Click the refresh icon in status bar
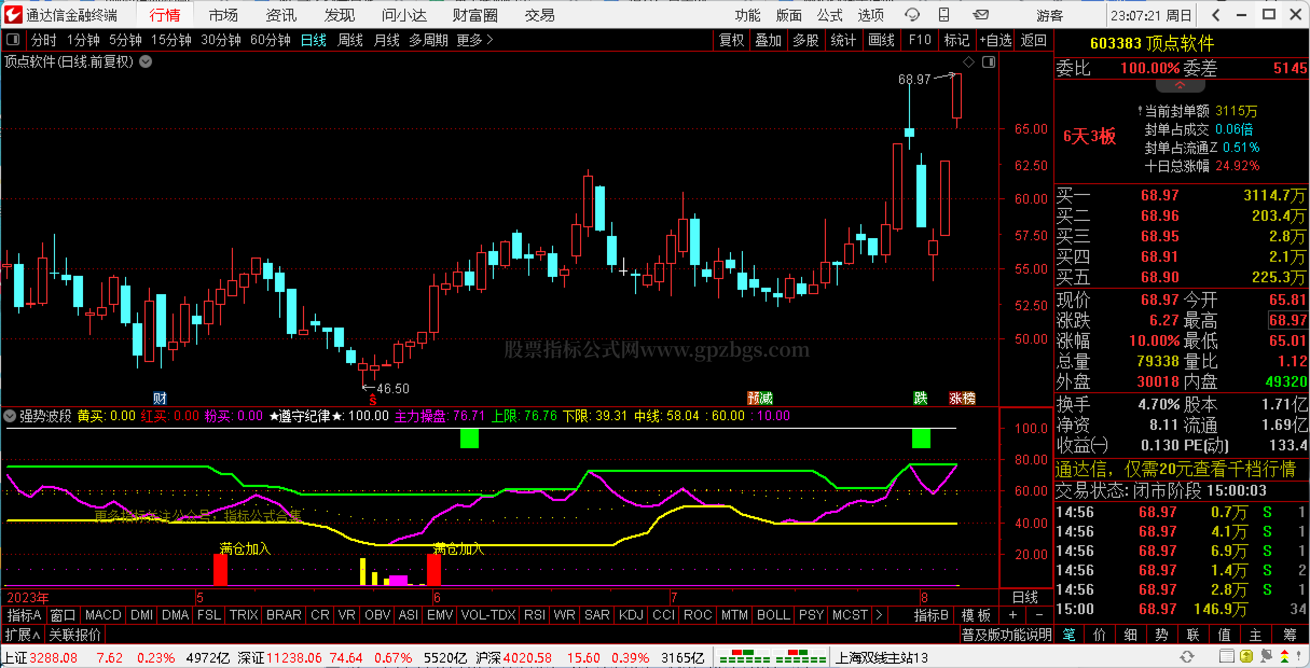1310x668 pixels. pyautogui.click(x=1187, y=657)
